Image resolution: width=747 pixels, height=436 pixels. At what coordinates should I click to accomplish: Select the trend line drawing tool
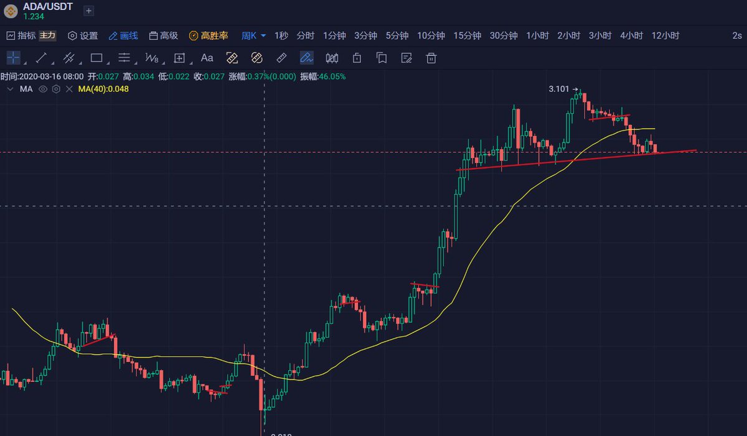click(x=42, y=58)
